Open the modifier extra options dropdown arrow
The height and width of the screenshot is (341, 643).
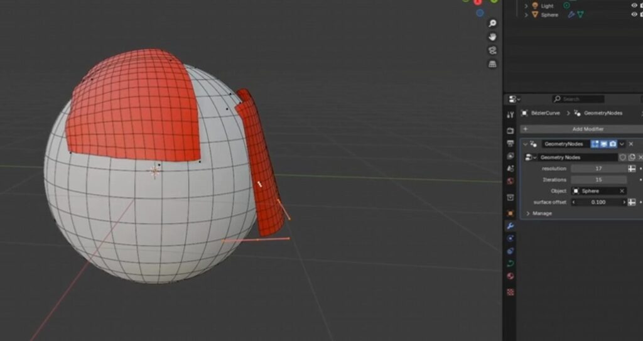(x=622, y=144)
